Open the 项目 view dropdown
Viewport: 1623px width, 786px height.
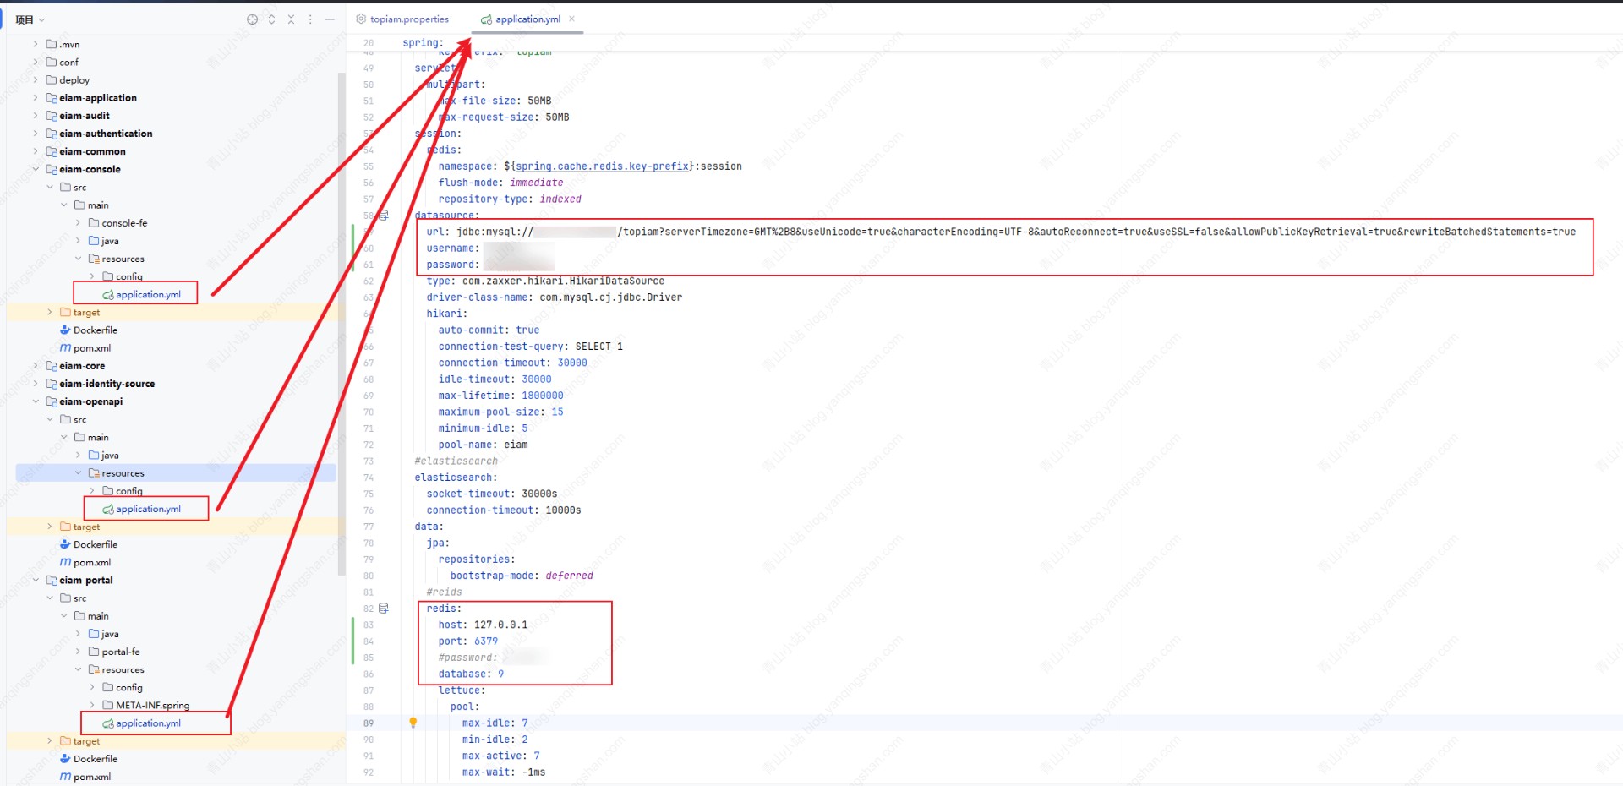(30, 19)
